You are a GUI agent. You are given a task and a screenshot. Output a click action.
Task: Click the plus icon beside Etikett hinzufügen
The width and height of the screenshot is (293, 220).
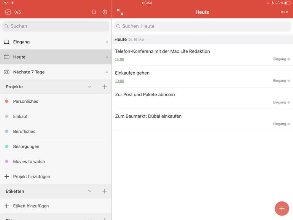click(x=7, y=206)
